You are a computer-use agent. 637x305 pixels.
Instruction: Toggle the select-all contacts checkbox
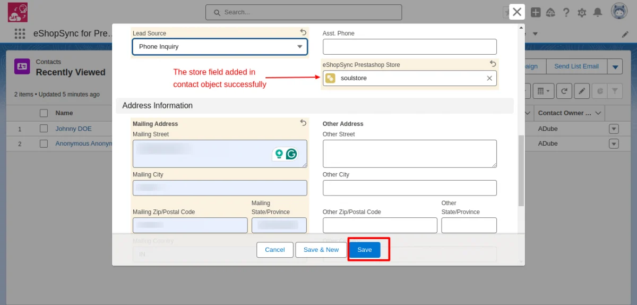click(44, 113)
